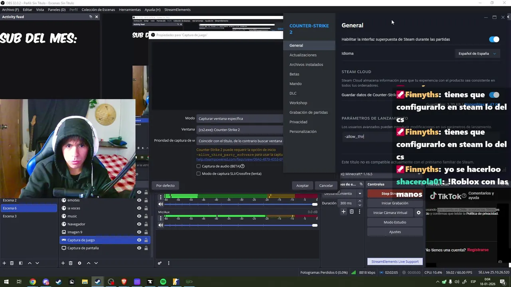Viewport: 511px width, 287px height.
Task: Hide the emotes source
Action: coord(139,200)
